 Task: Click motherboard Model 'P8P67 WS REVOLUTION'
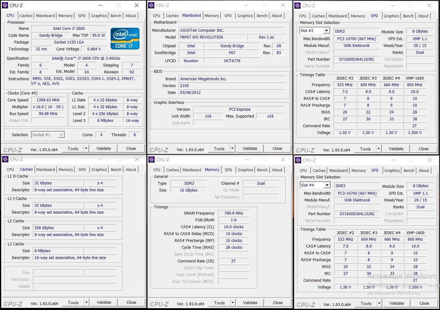pos(213,37)
